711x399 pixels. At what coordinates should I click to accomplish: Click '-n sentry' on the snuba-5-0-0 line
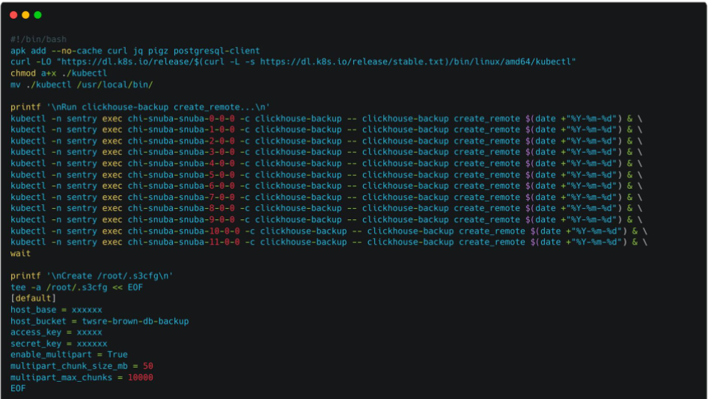tap(74, 174)
